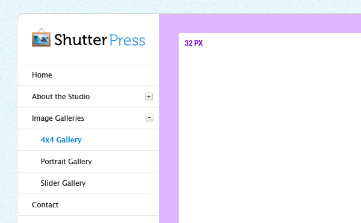Collapse the Image Galleries submenu
Viewport: 361px width, 223px height.
coord(149,118)
